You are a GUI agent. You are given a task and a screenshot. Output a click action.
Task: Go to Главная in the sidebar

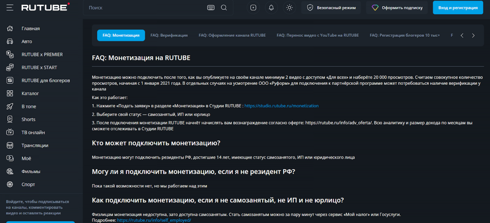31,29
